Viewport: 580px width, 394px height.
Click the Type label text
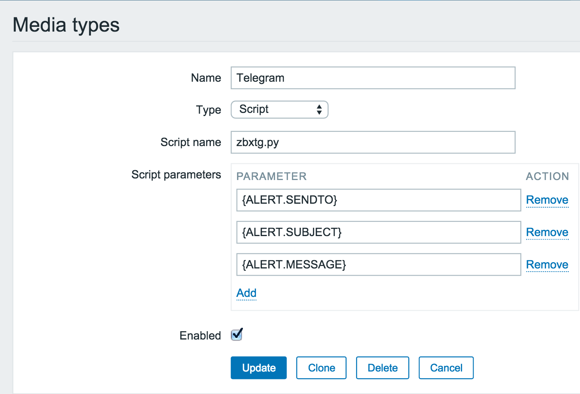[208, 110]
